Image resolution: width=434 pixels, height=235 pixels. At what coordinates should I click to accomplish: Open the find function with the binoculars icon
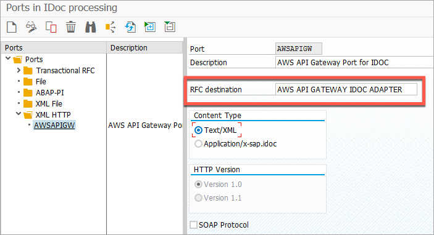tap(91, 27)
